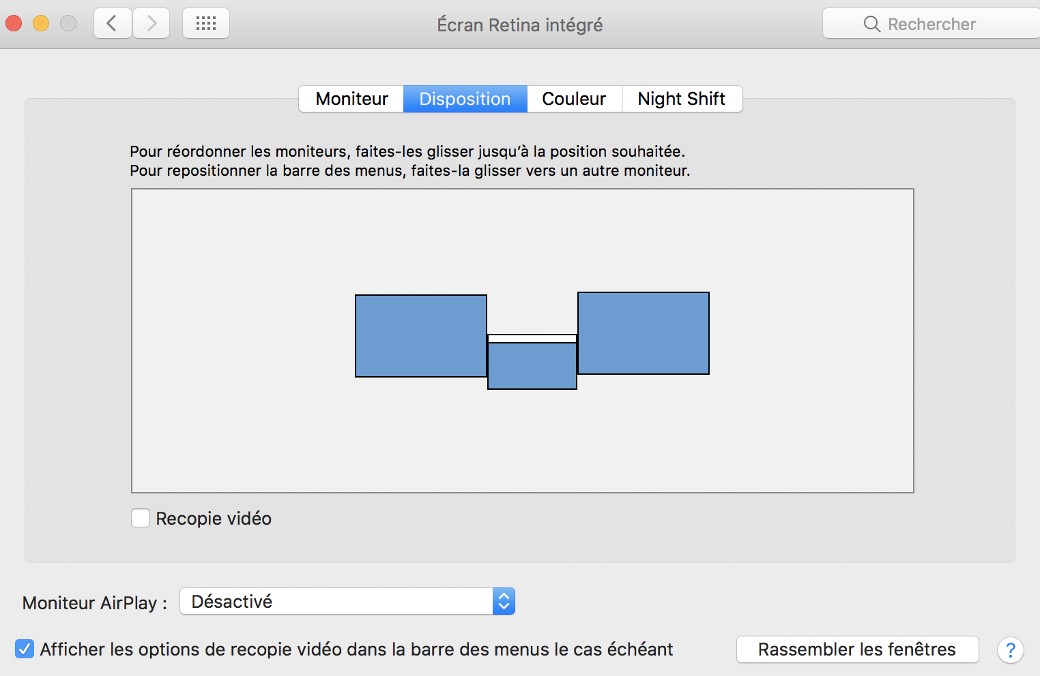The image size is (1040, 676).
Task: Show all preferences via grid icon
Action: [206, 24]
